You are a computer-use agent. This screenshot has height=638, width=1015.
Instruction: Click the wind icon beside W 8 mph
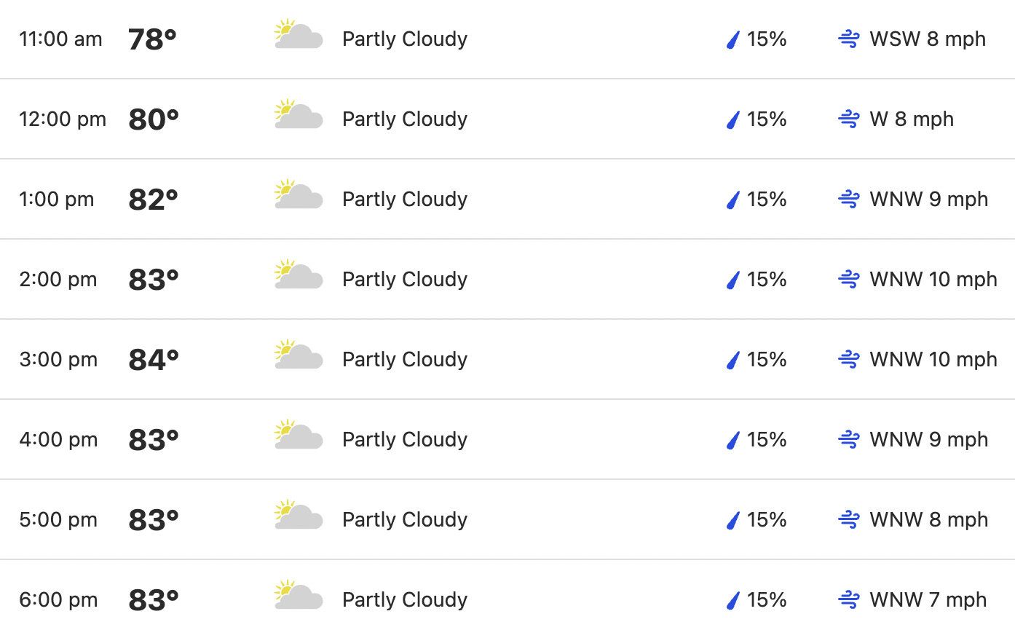tap(849, 119)
